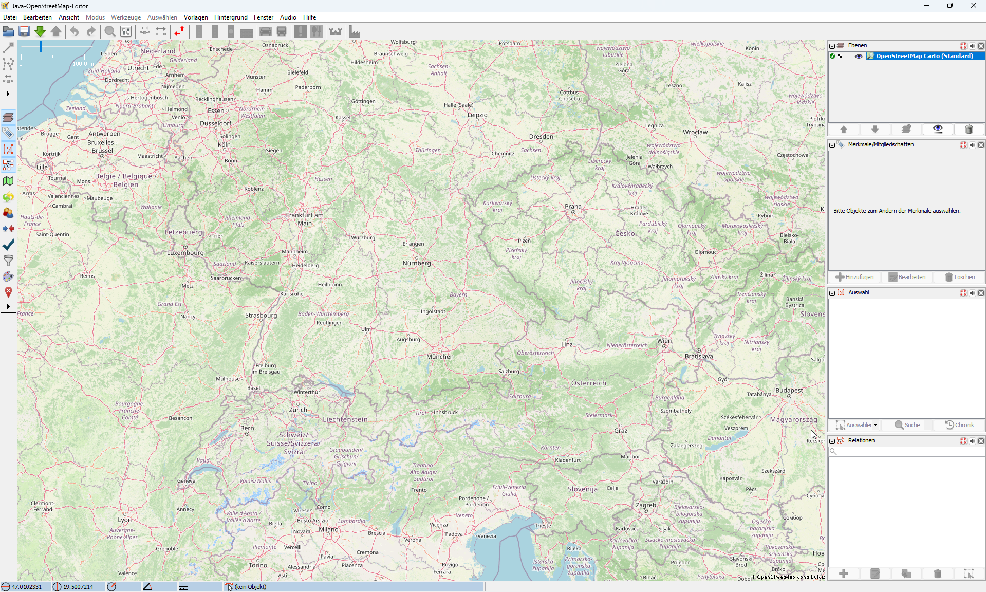Delete layer using the trash can button
The height and width of the screenshot is (592, 986).
(x=969, y=129)
